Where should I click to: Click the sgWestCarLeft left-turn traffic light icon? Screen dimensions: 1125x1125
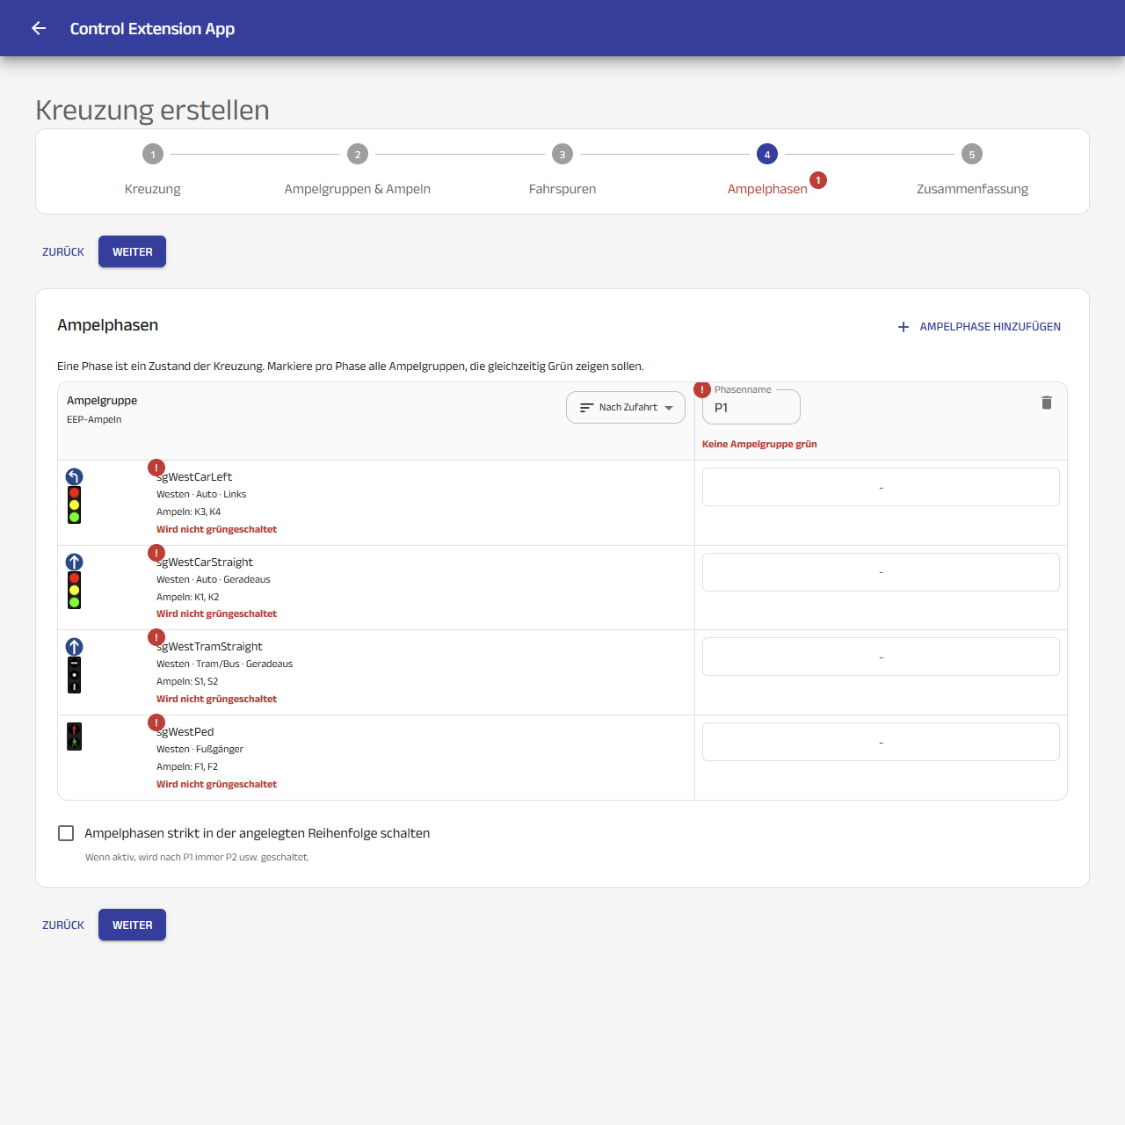pos(75,497)
